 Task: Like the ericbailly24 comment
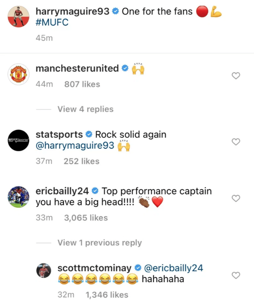tap(236, 198)
